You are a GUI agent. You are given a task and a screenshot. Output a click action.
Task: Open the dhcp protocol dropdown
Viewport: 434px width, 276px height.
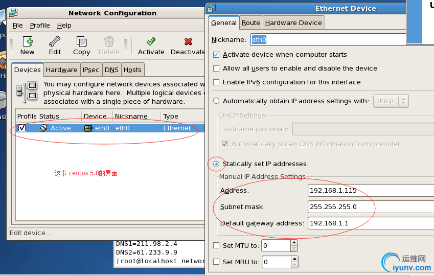click(391, 101)
